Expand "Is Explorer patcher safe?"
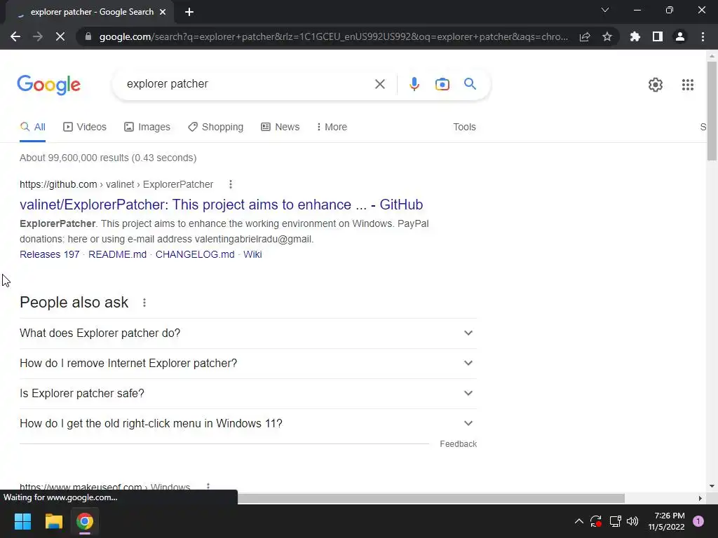The height and width of the screenshot is (538, 718). tap(248, 394)
